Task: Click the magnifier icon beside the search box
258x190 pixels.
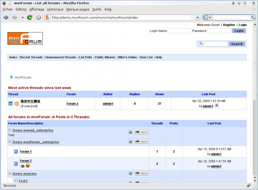Action: point(201,43)
